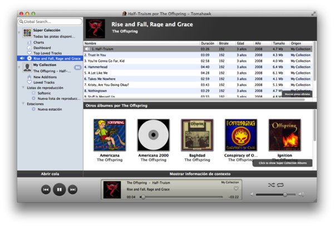Select track 2. Trust In You
The image size is (334, 226).
pyautogui.click(x=198, y=55)
